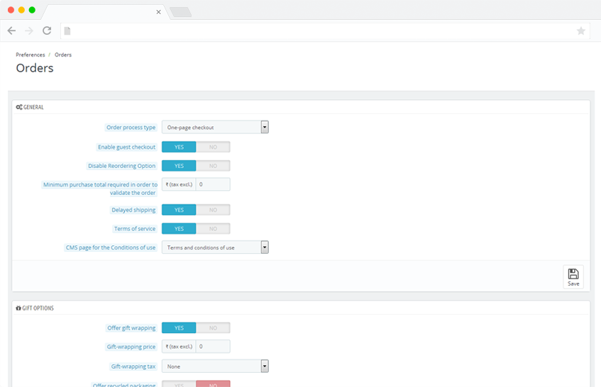Bookmark the page with the star icon

click(581, 30)
